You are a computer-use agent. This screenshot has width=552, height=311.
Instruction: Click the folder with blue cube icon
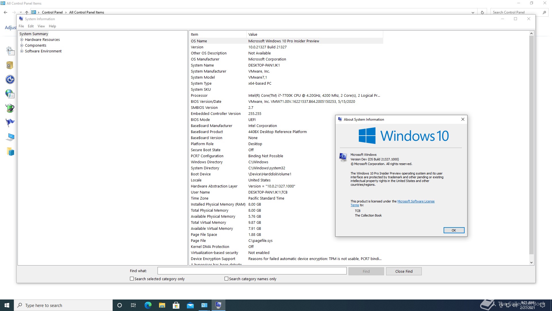(10, 152)
